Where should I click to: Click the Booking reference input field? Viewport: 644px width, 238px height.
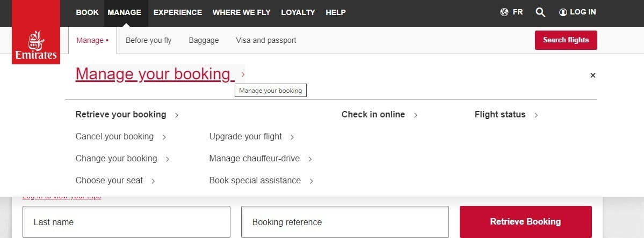pyautogui.click(x=345, y=222)
